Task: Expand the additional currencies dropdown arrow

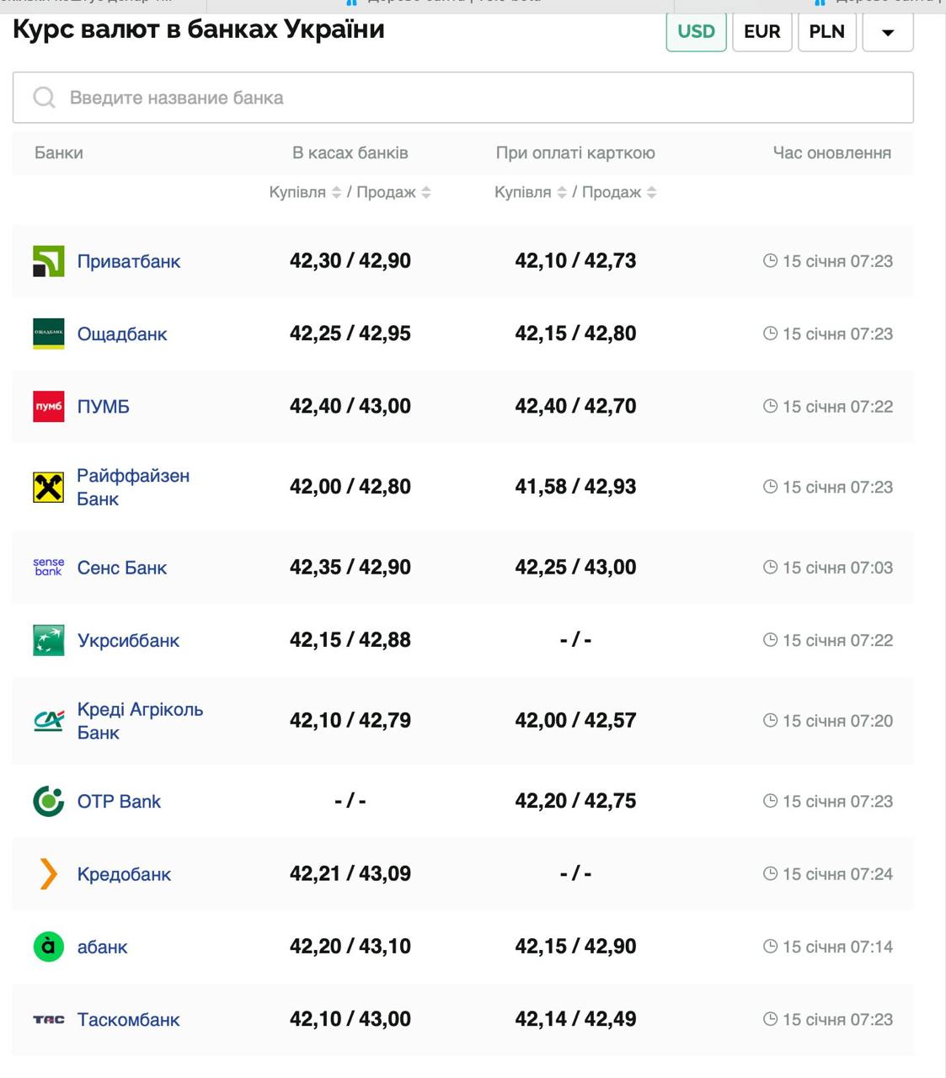Action: 887,32
